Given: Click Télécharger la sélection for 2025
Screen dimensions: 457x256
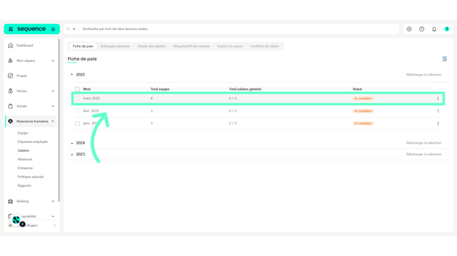Looking at the screenshot, I should click(x=424, y=75).
